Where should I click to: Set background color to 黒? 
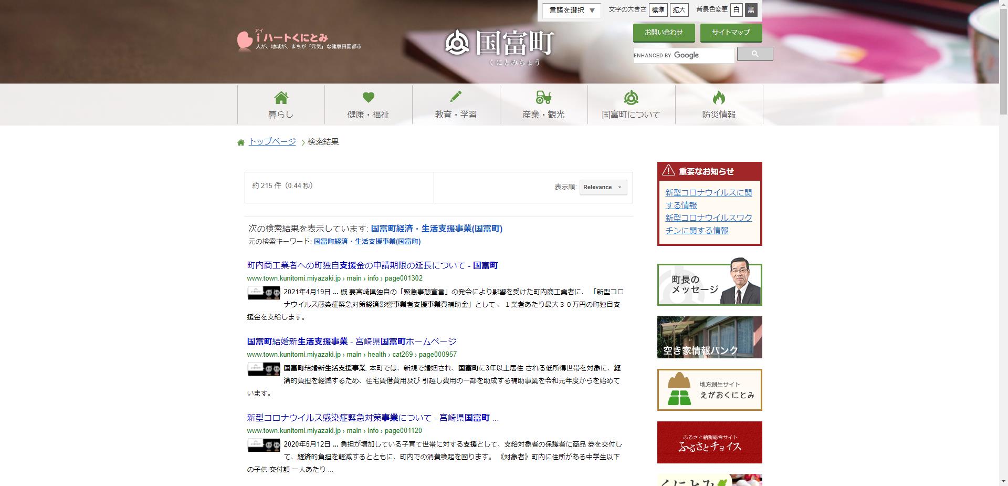pos(751,9)
